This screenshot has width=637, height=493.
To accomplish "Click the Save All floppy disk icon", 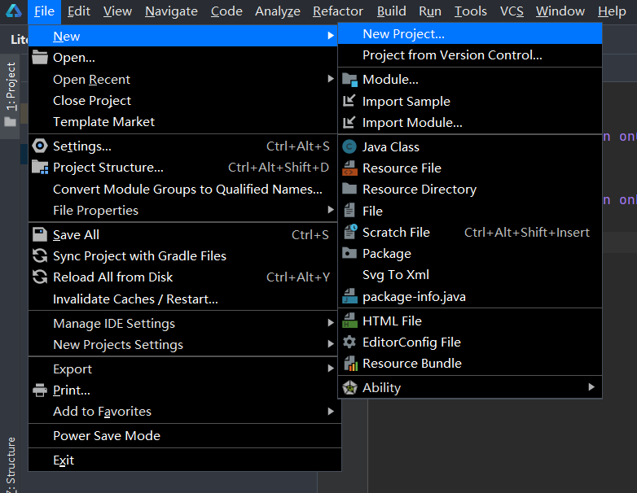I will coord(40,234).
